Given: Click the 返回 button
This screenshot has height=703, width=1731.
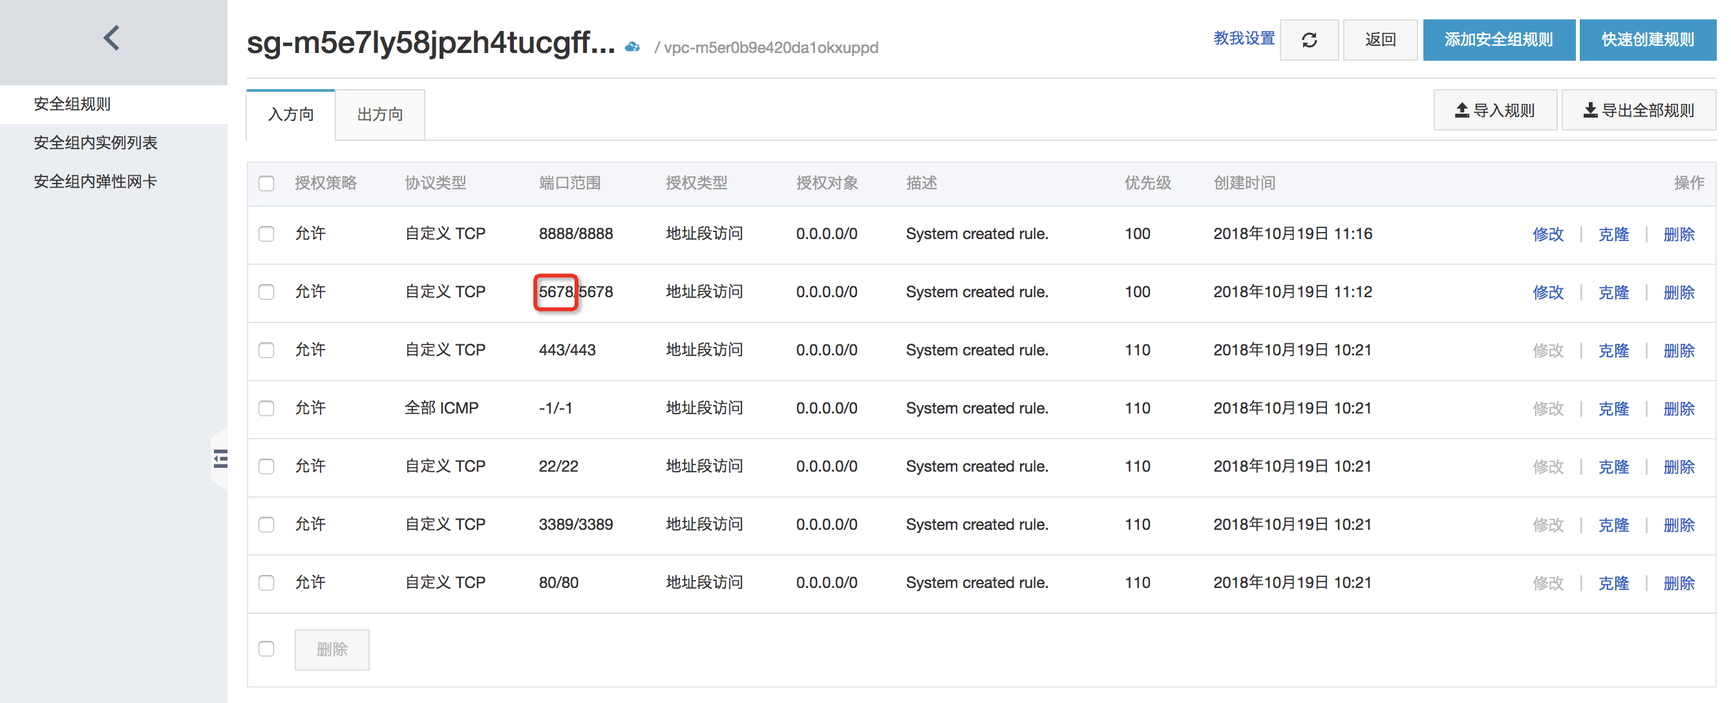Looking at the screenshot, I should click(x=1380, y=40).
